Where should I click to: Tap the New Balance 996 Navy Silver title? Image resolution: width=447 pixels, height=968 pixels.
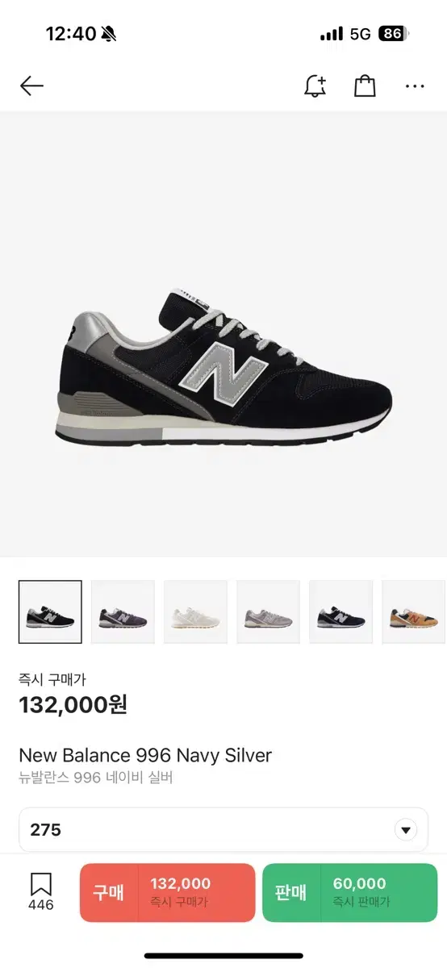[145, 756]
